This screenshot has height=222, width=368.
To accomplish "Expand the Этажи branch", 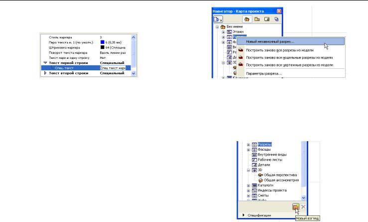I will coord(223,32).
